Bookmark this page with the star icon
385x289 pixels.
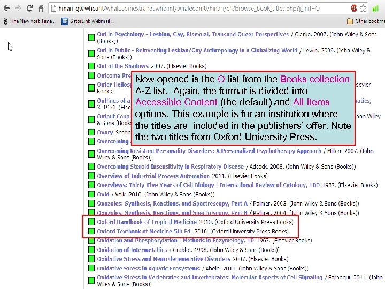tap(363, 9)
